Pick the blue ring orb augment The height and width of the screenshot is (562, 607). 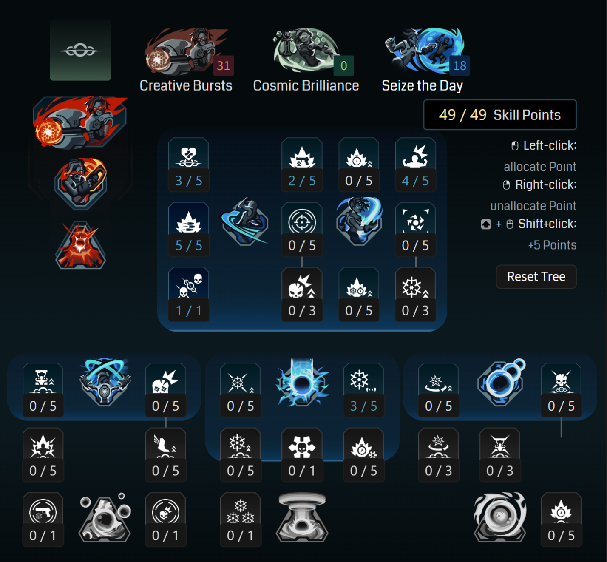pos(501,381)
